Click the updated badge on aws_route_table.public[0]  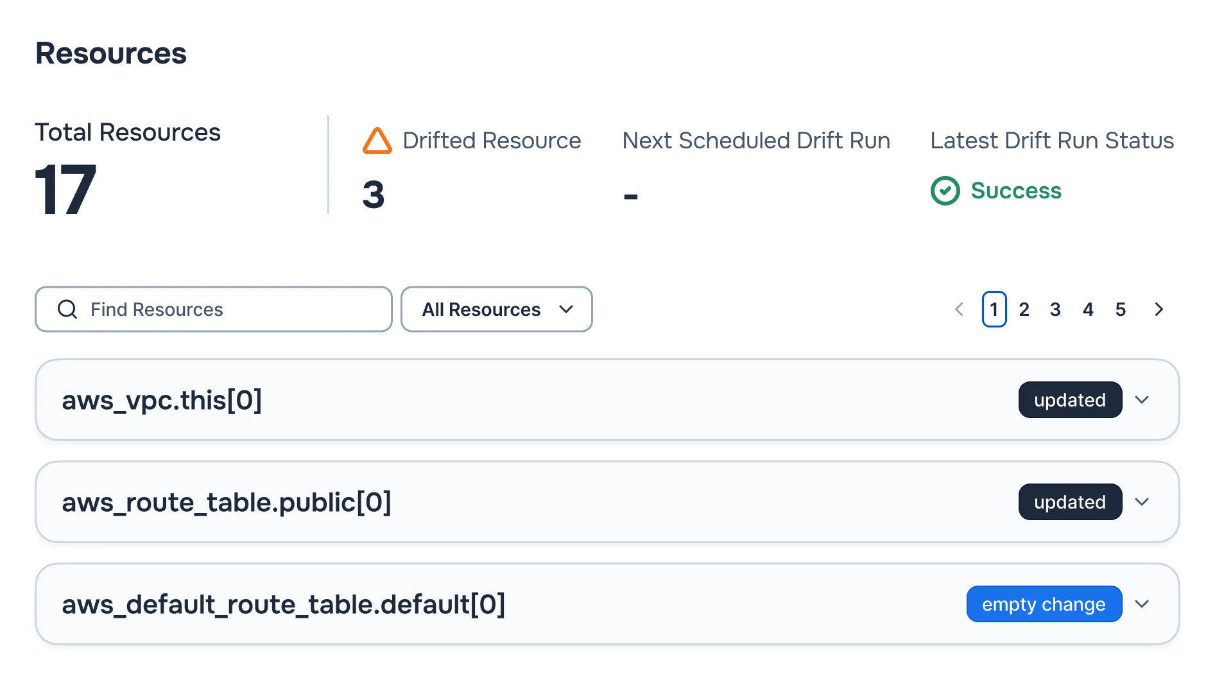pyautogui.click(x=1070, y=502)
